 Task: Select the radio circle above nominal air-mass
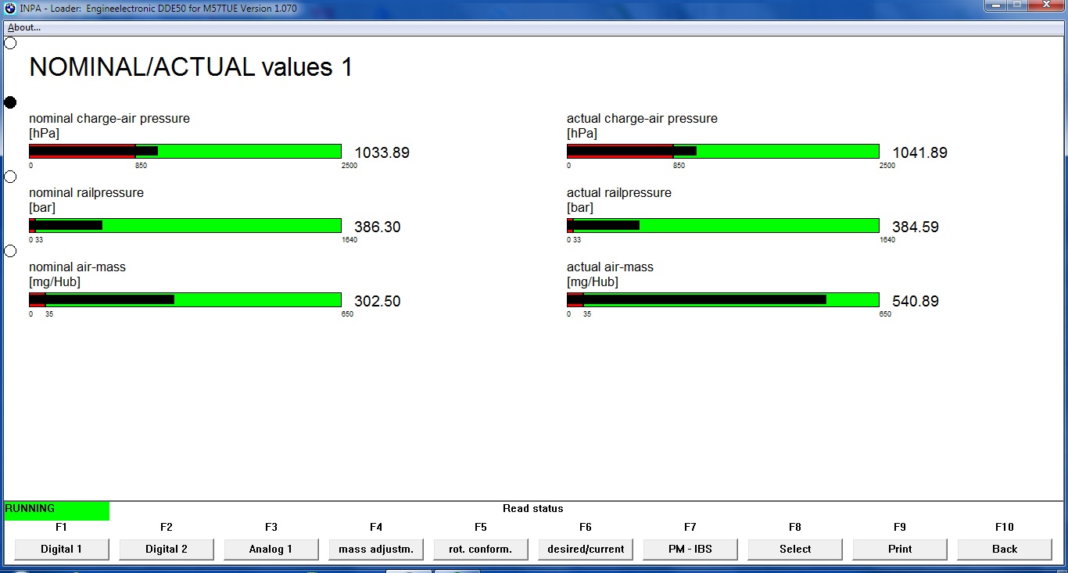click(10, 251)
